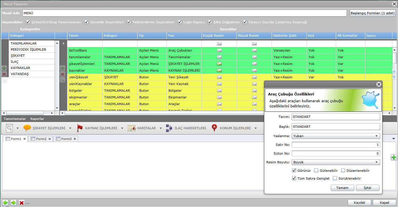Click the green right arrow at bottom
This screenshot has width=398, height=207.
coord(13,203)
